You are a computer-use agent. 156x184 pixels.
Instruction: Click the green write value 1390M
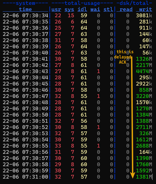tap(144, 158)
